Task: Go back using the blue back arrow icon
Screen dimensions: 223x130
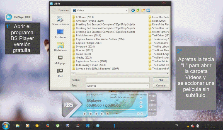Action: [133, 10]
